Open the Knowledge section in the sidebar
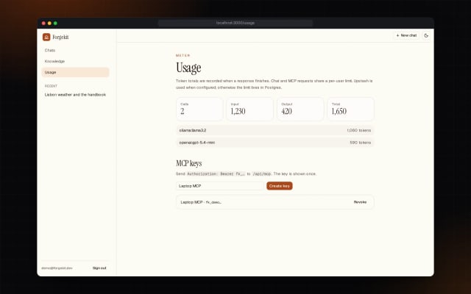The image size is (471, 294). click(75, 61)
